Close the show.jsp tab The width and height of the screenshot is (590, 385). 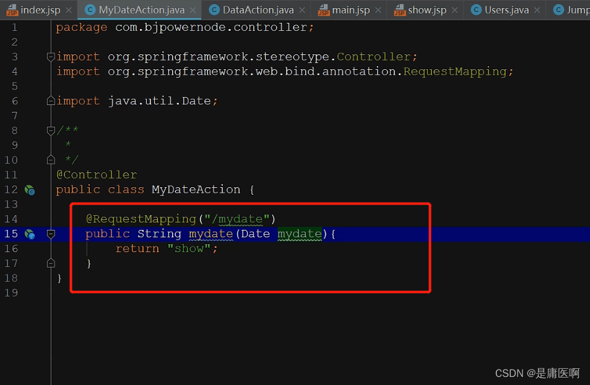pyautogui.click(x=454, y=10)
